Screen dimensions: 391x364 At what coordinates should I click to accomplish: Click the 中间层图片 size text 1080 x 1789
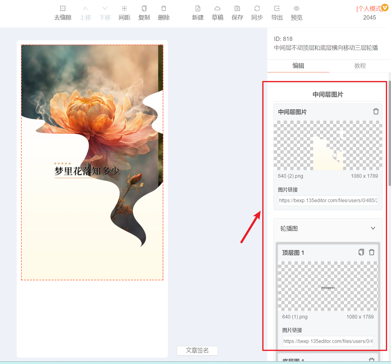point(364,176)
